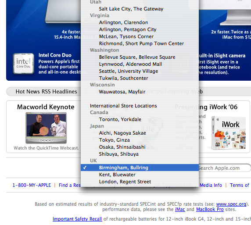Click the play button in QuickTime thumbnail
Screen dimensions: 251x225
tap(46, 140)
